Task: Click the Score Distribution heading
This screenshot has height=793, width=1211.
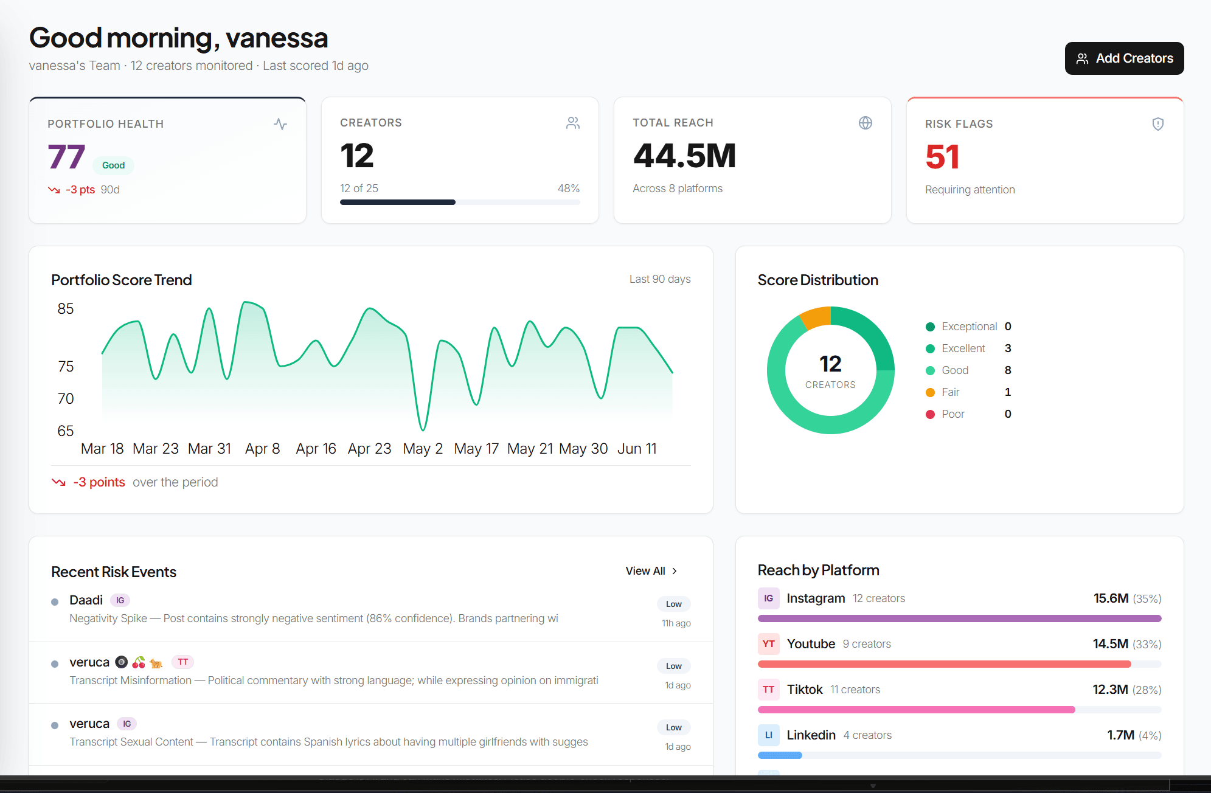Action: click(x=818, y=280)
